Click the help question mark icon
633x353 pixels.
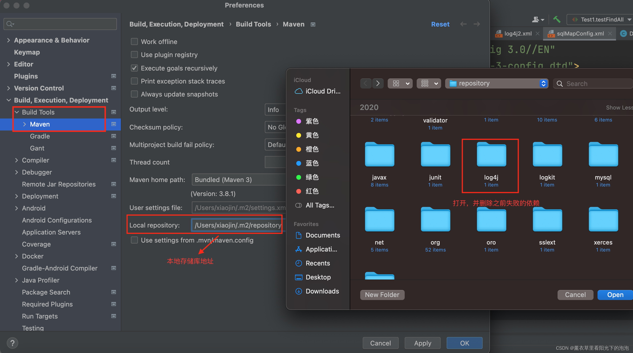(12, 343)
